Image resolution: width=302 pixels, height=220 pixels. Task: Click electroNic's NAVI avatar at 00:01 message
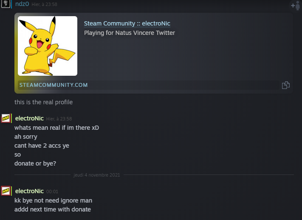coord(6,191)
